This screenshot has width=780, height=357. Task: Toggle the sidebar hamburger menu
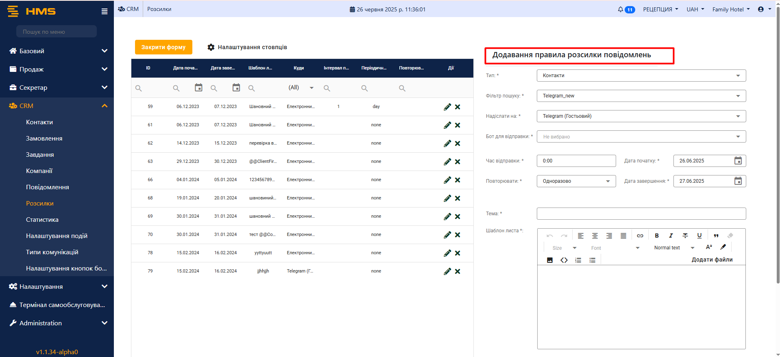[105, 11]
